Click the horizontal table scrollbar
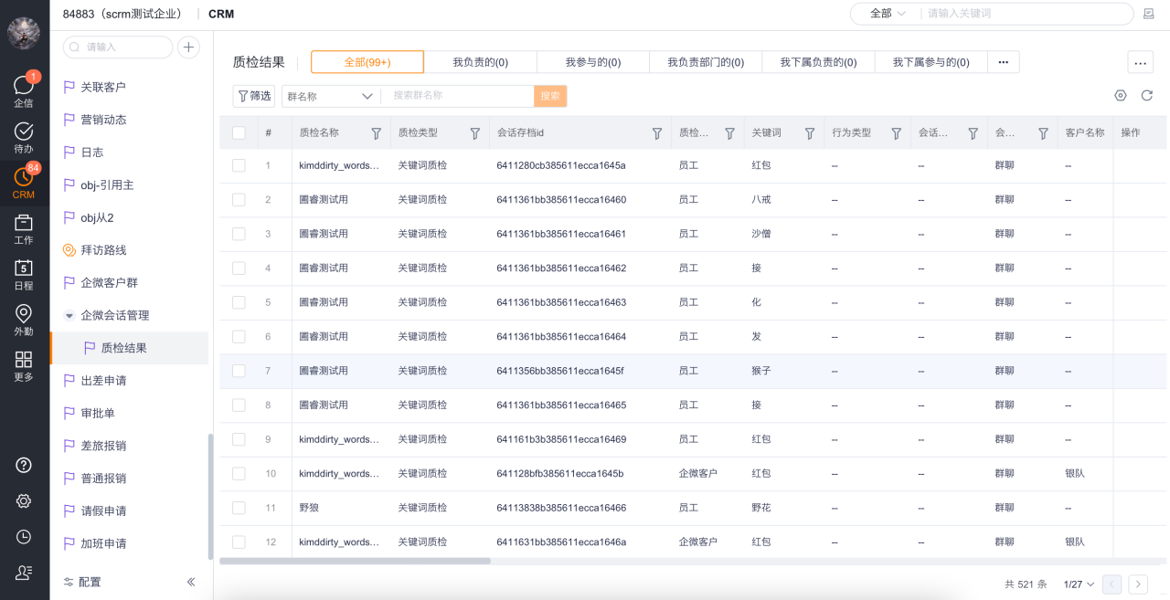 [x=355, y=561]
